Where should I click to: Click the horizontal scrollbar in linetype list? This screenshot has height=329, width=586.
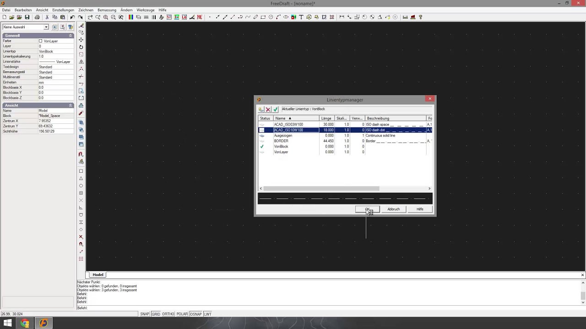(x=321, y=188)
